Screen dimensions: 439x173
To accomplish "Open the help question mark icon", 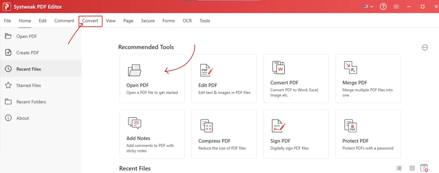I will [x=383, y=7].
